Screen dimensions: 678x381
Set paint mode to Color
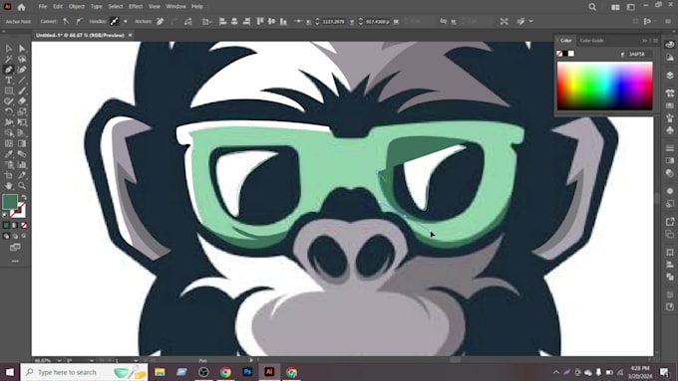[6, 225]
